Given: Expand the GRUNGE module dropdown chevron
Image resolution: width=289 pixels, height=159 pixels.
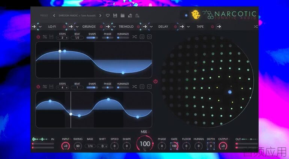Looking at the screenshot, I should 77,27.
